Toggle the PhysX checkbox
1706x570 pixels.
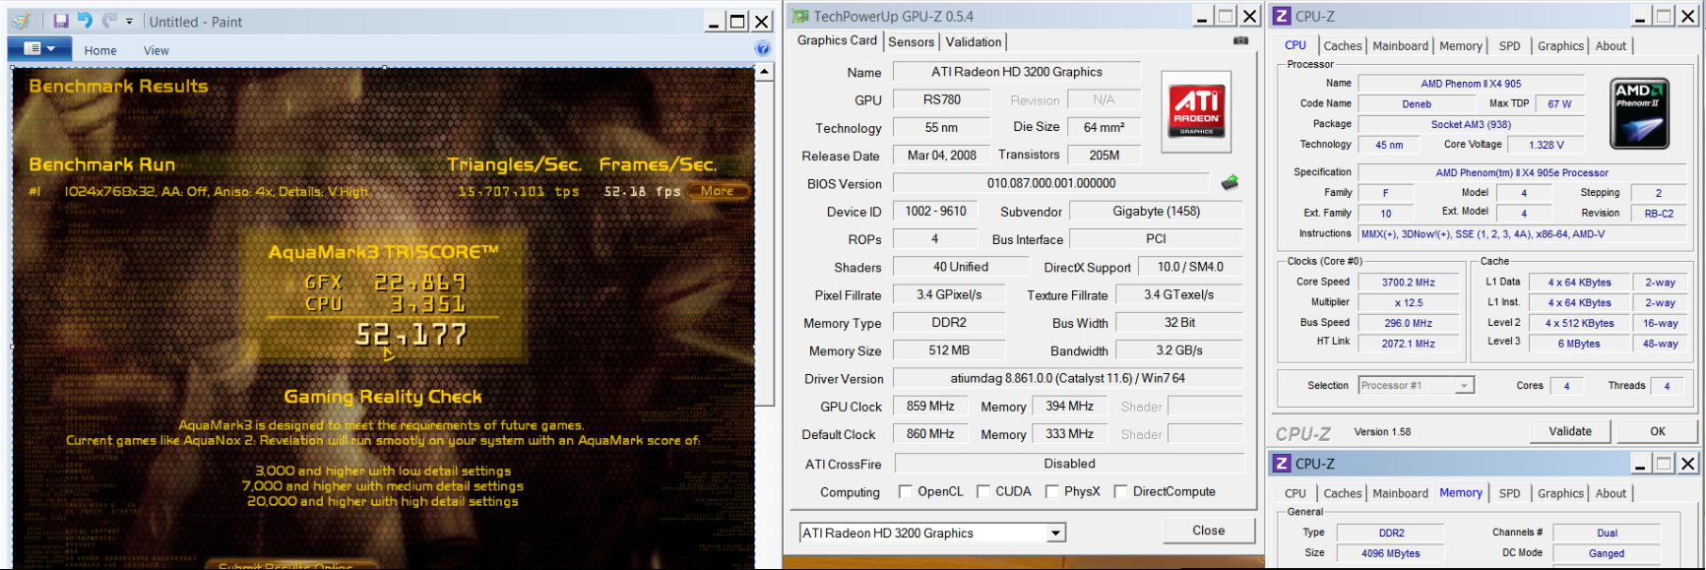click(x=1051, y=491)
